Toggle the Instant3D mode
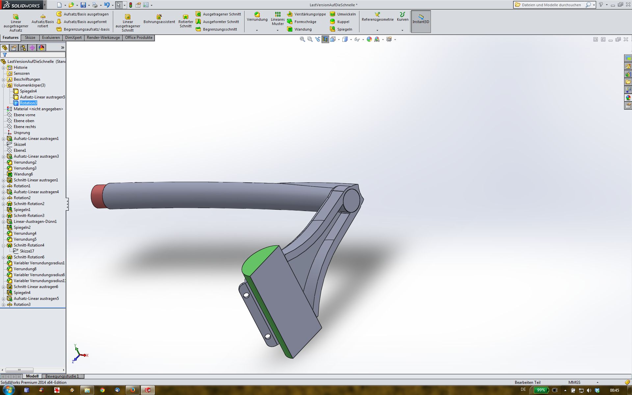Image resolution: width=632 pixels, height=395 pixels. 421,21
